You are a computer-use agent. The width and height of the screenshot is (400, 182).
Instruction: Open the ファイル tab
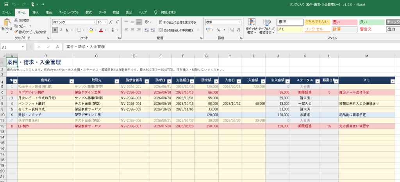pos(7,12)
